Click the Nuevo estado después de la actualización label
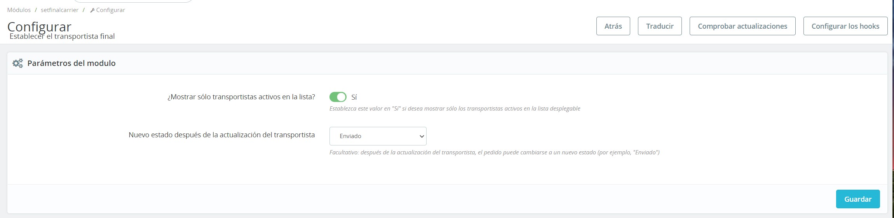The height and width of the screenshot is (218, 894). [221, 135]
